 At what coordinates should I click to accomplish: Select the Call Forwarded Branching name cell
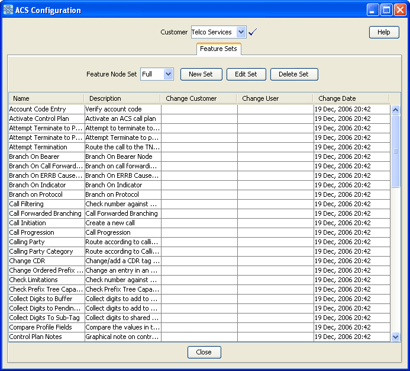pos(47,213)
